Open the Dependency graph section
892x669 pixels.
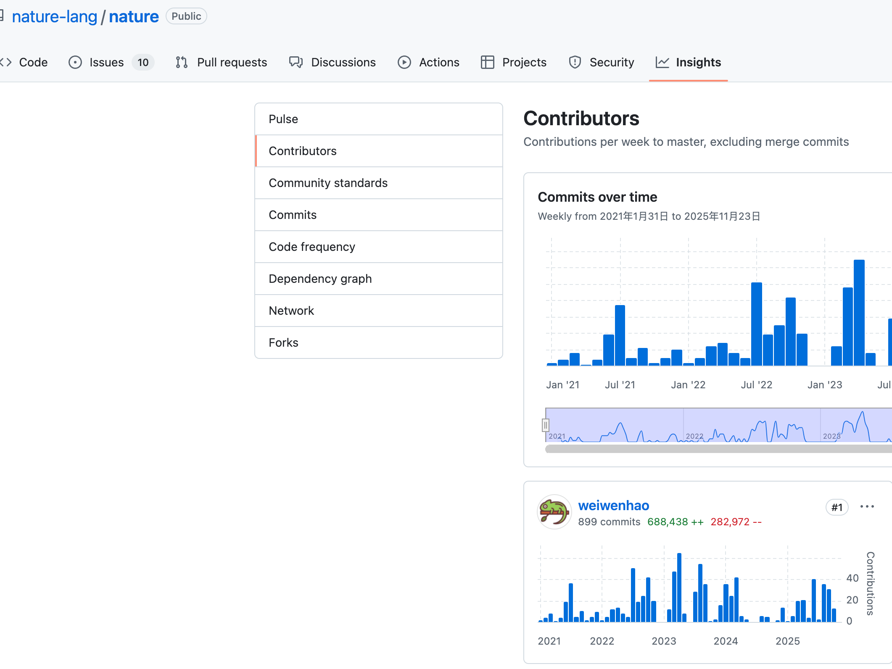click(x=320, y=279)
